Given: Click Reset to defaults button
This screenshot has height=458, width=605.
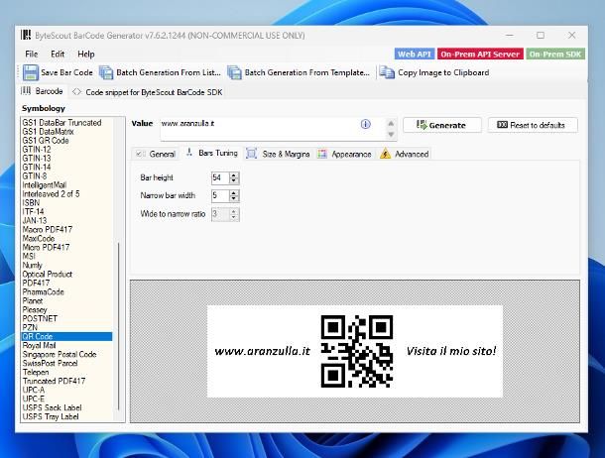Looking at the screenshot, I should click(x=533, y=125).
